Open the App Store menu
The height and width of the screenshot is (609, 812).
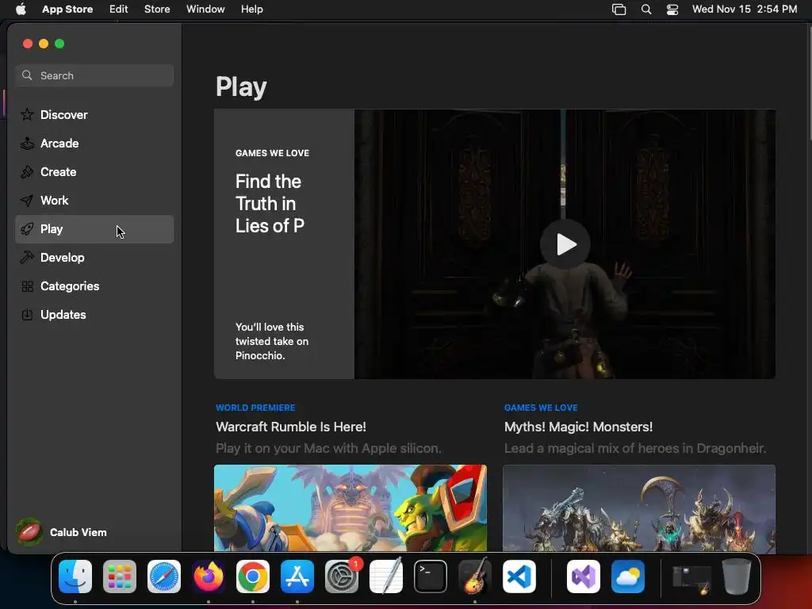pyautogui.click(x=67, y=10)
